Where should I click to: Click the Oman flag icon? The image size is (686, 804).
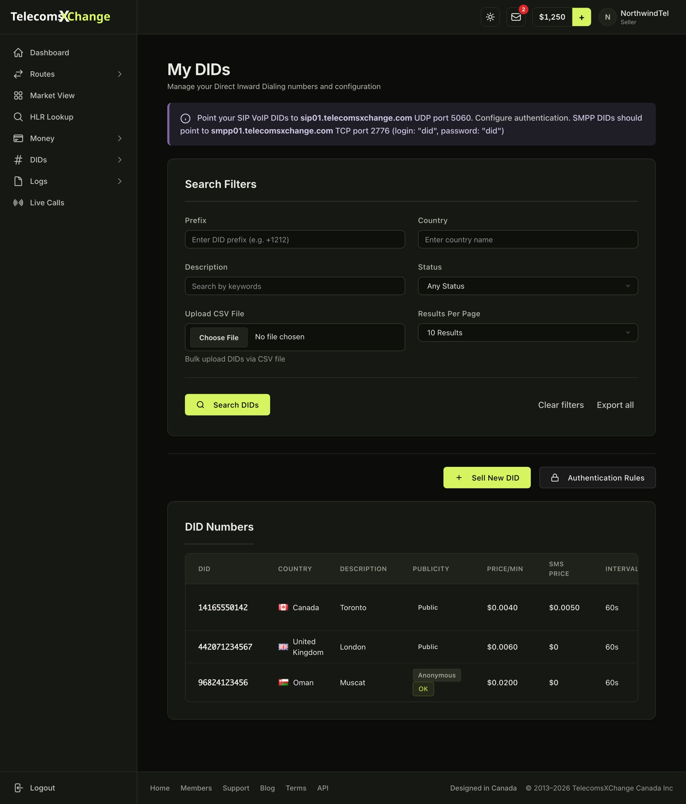(283, 682)
